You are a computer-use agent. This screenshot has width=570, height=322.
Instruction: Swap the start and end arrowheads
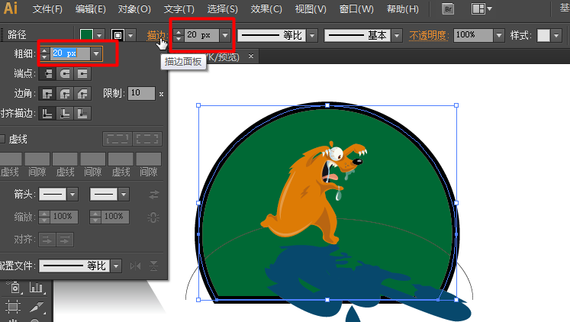pyautogui.click(x=154, y=195)
